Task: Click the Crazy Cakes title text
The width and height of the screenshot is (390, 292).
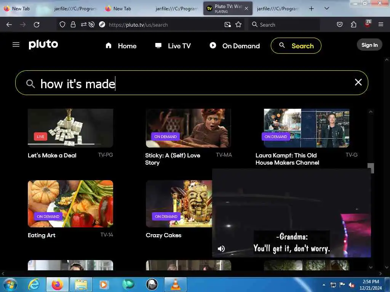Action: click(163, 235)
